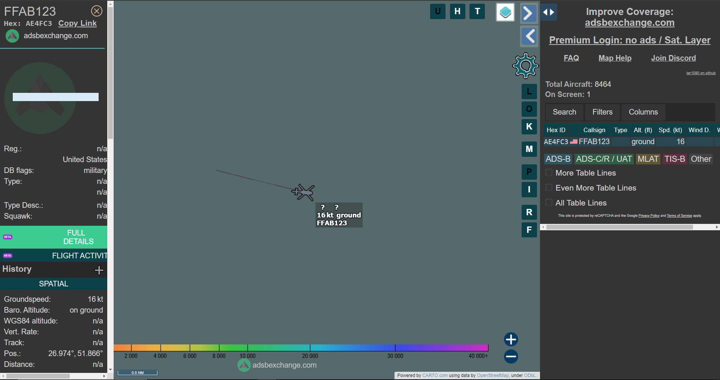The image size is (720, 380).
Task: Click the Copy Link link
Action: (77, 23)
